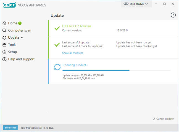The width and height of the screenshot is (179, 132).
Task: Click the blue spinning update icon
Action: [57, 67]
